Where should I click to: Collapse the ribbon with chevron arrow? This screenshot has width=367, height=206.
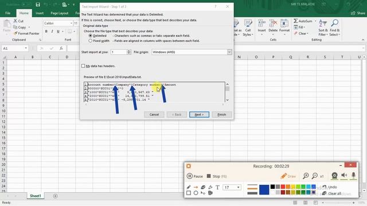point(363,40)
